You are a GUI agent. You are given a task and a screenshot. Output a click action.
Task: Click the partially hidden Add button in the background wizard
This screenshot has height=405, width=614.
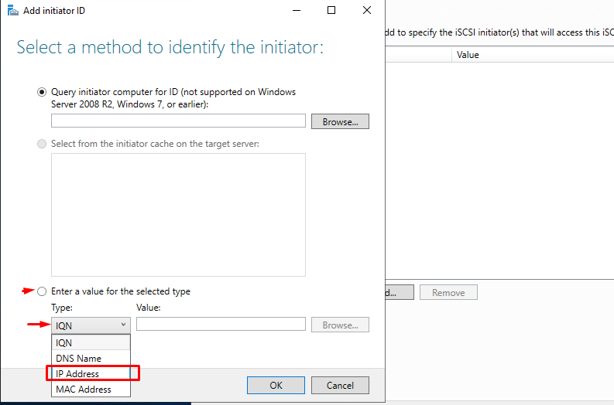point(399,292)
